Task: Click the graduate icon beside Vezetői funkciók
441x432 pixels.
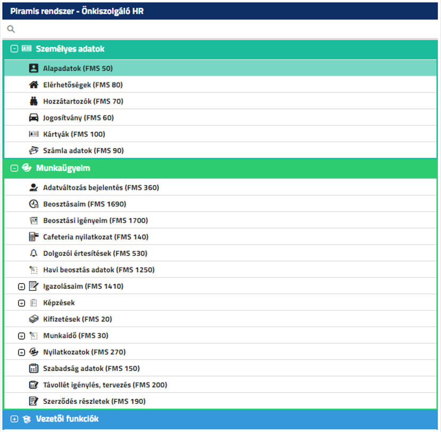Action: click(27, 419)
